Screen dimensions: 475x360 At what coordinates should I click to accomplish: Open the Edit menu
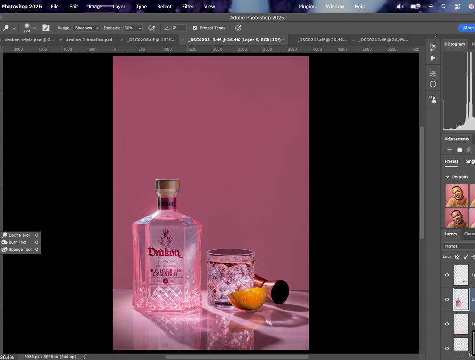point(74,6)
